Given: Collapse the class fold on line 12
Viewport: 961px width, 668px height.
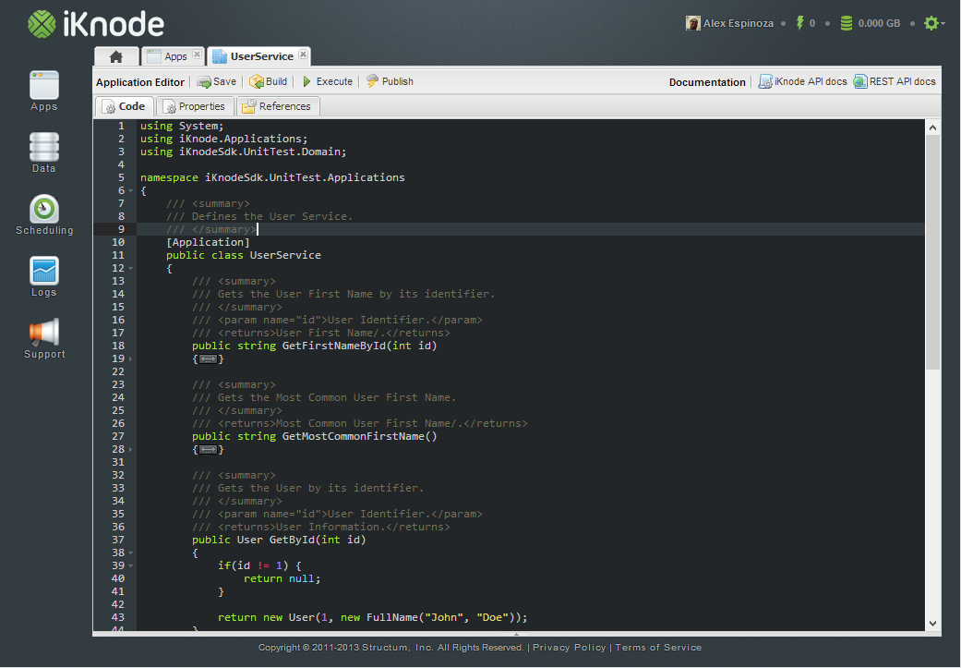Looking at the screenshot, I should pyautogui.click(x=130, y=269).
